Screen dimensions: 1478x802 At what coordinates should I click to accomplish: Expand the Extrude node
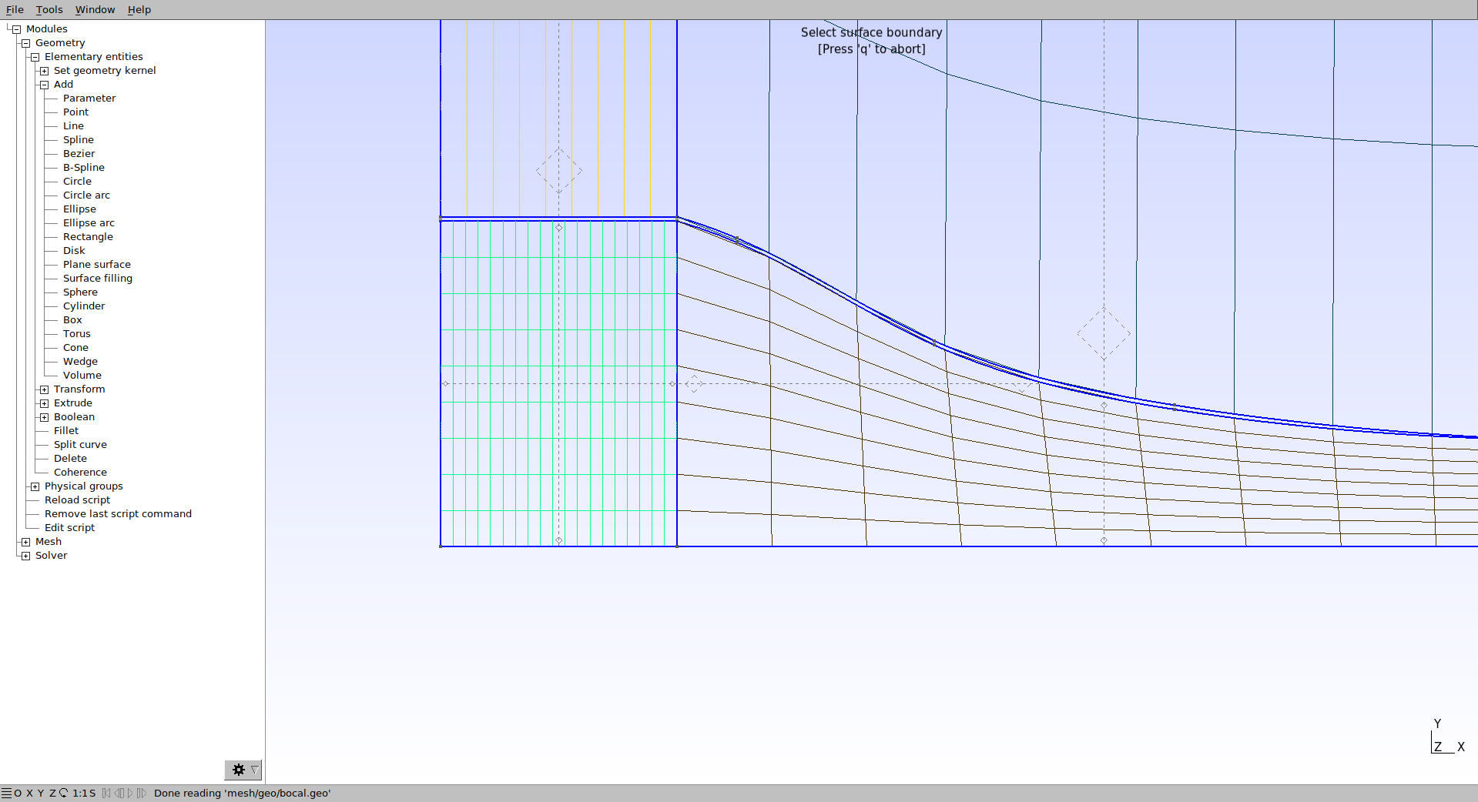coord(44,403)
